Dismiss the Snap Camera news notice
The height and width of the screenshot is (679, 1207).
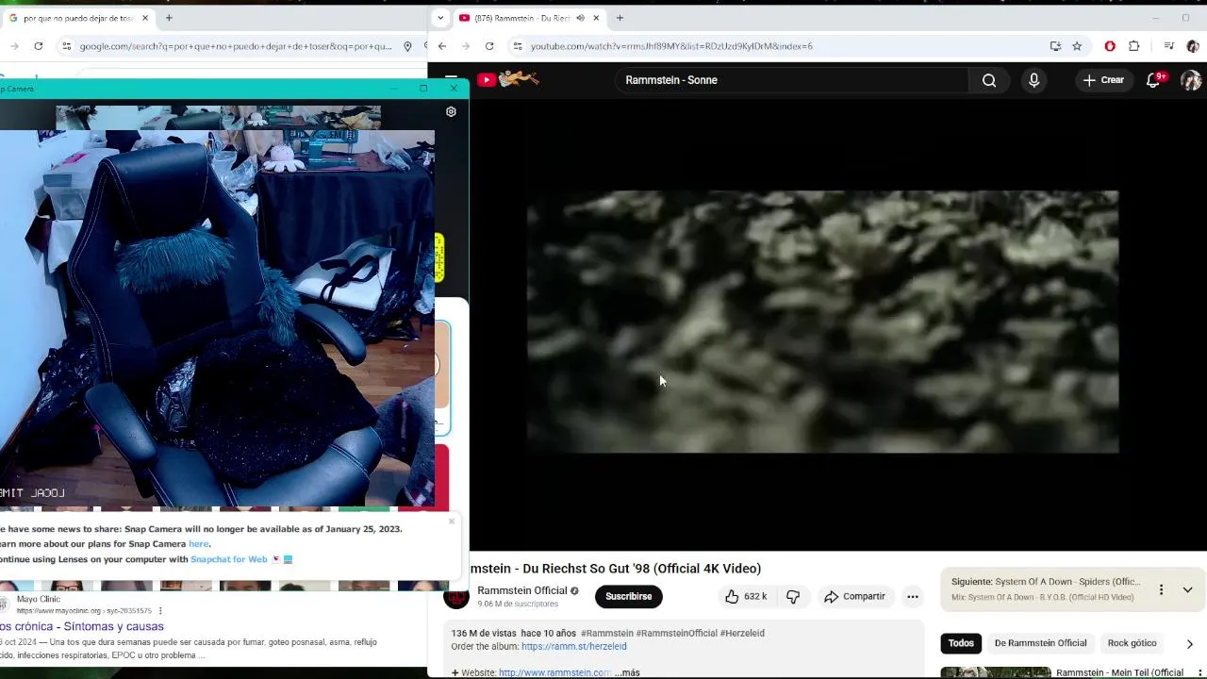[x=452, y=522]
